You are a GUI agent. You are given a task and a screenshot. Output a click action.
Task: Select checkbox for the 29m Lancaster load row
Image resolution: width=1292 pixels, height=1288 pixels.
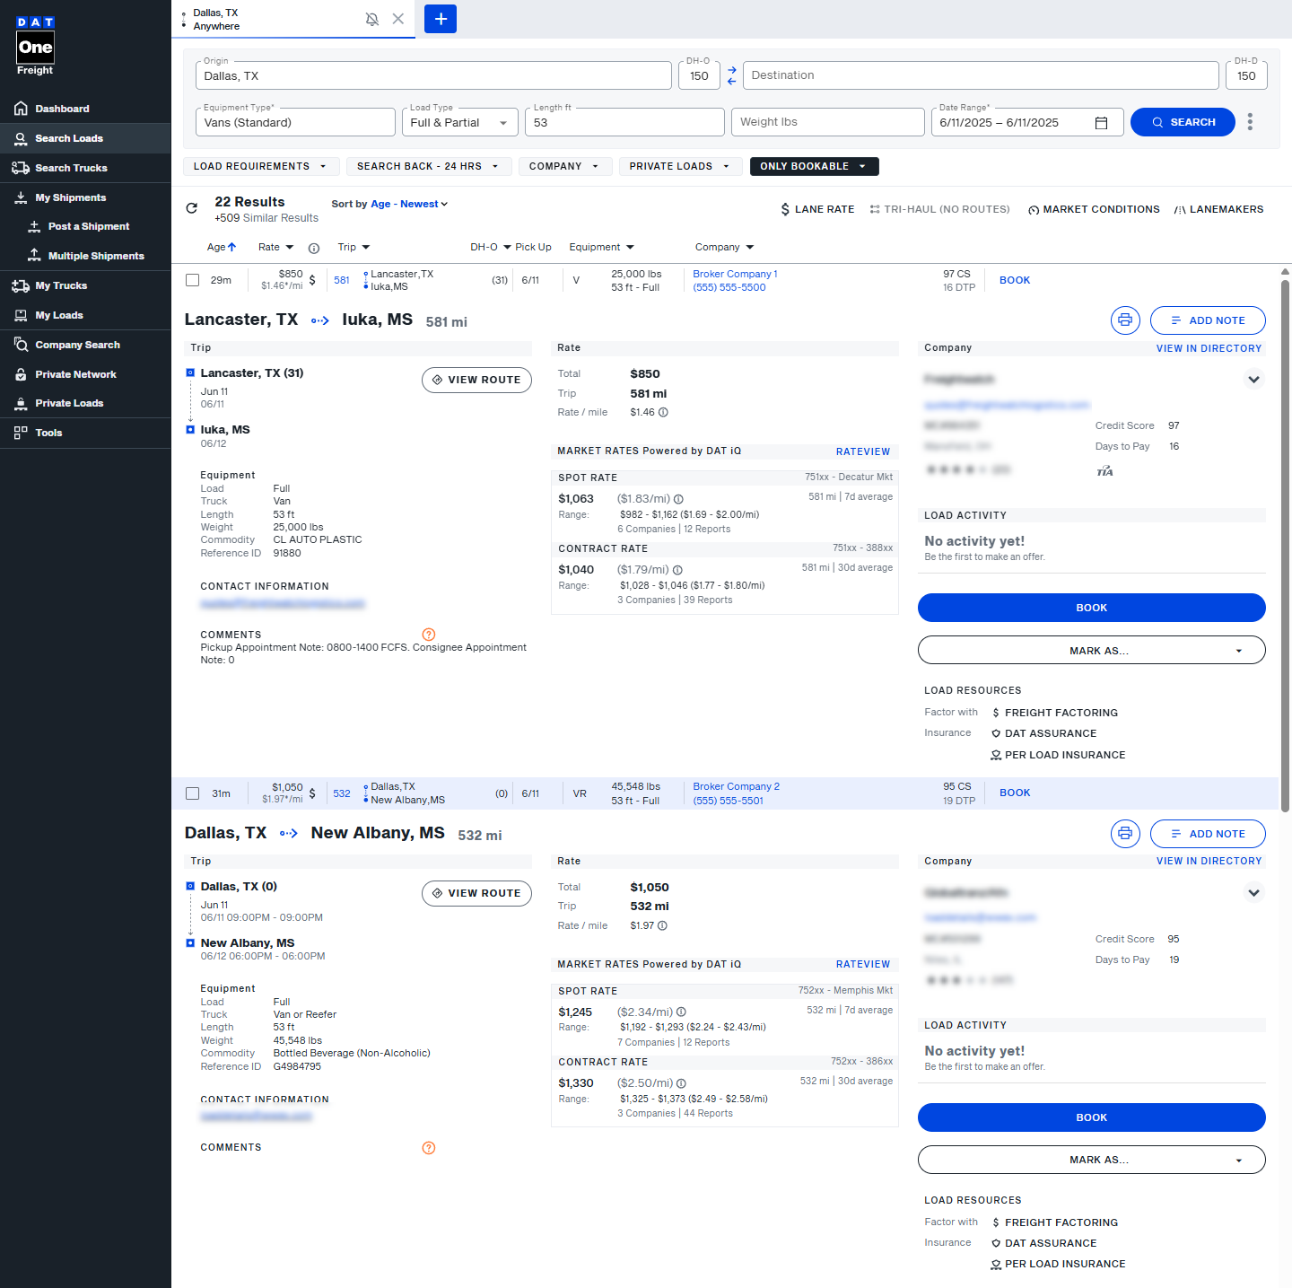(192, 280)
